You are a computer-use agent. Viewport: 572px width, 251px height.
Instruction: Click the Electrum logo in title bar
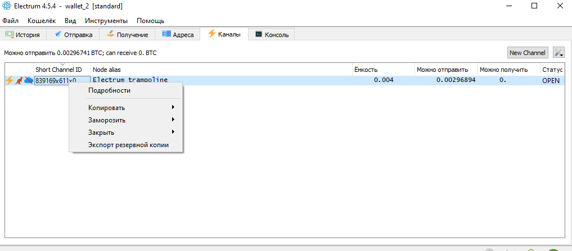pos(7,6)
